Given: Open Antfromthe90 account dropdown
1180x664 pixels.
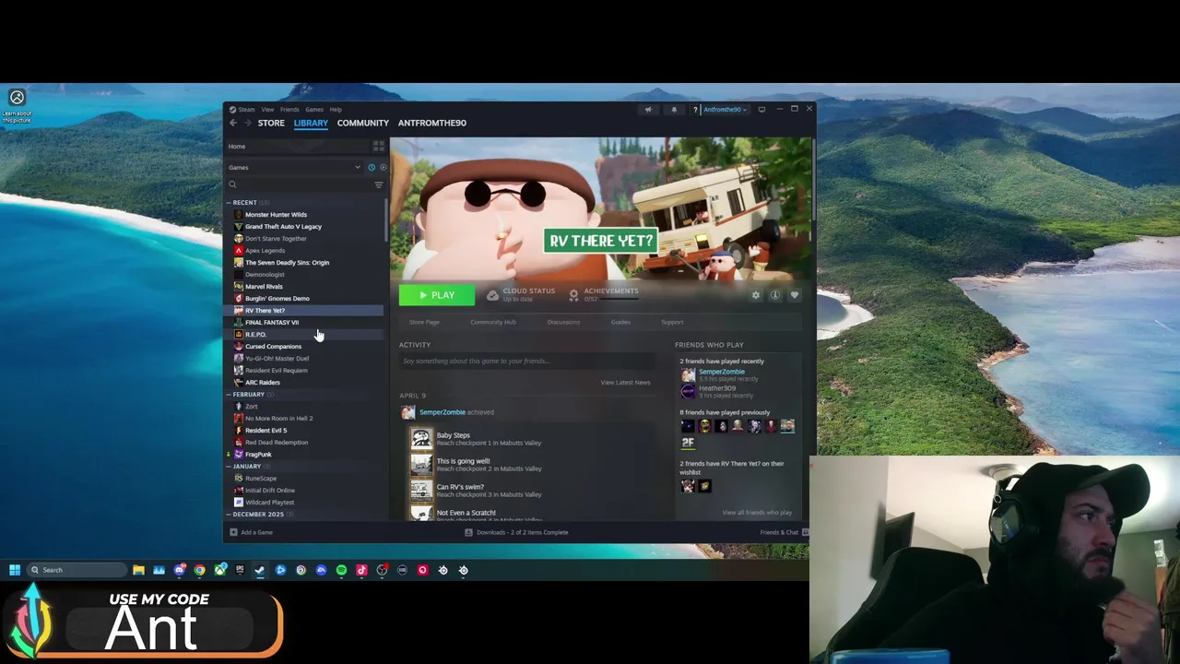Looking at the screenshot, I should 724,109.
